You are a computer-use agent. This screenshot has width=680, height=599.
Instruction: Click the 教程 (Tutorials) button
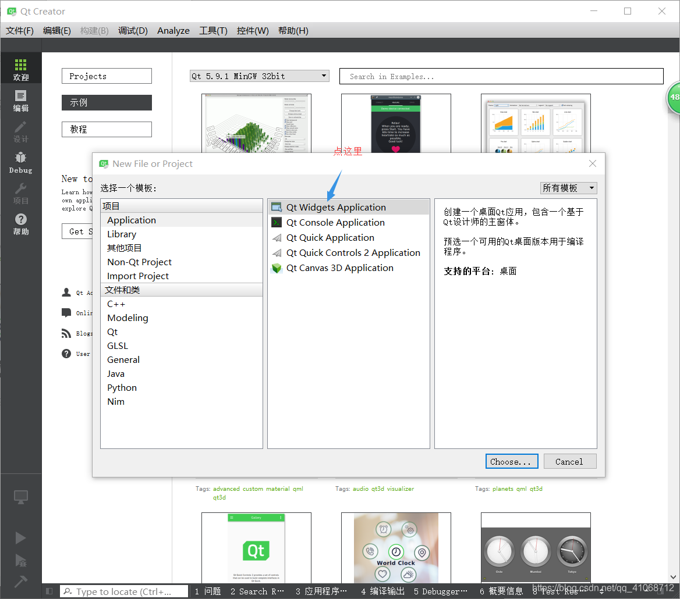[x=107, y=129]
